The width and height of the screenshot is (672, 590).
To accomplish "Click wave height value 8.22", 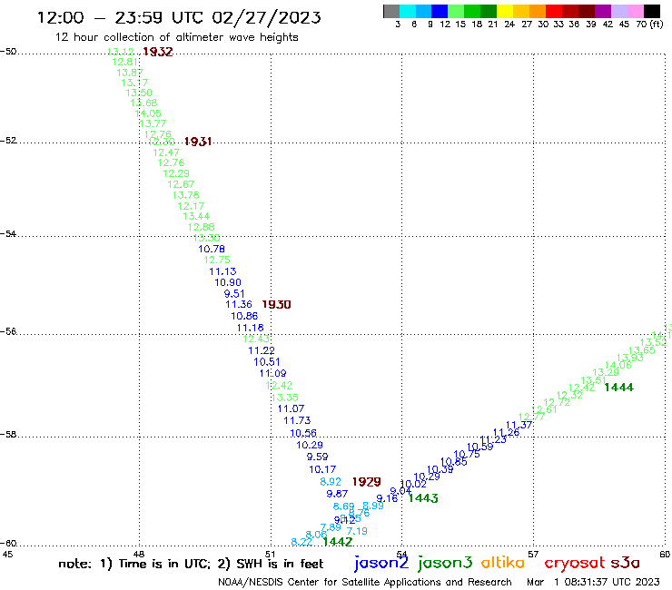I will click(302, 542).
